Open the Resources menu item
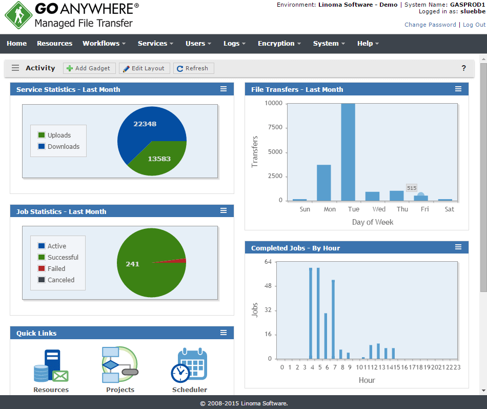 (x=54, y=44)
